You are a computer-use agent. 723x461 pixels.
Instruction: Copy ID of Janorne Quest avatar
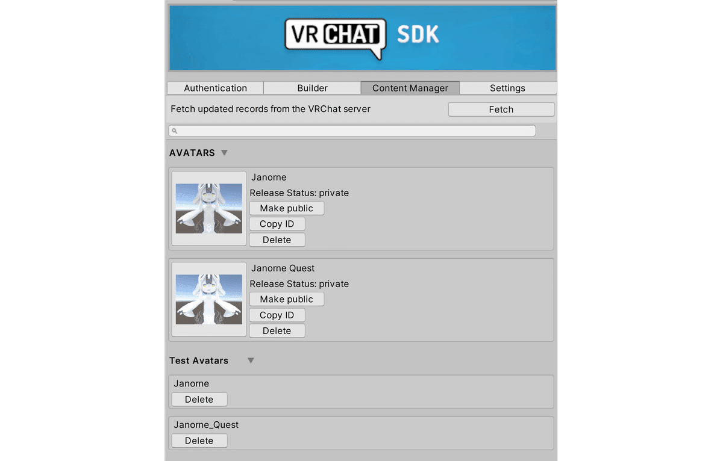pyautogui.click(x=277, y=315)
